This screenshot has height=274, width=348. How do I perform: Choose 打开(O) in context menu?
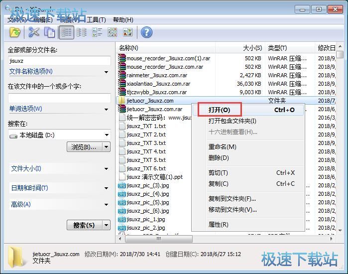click(248, 110)
